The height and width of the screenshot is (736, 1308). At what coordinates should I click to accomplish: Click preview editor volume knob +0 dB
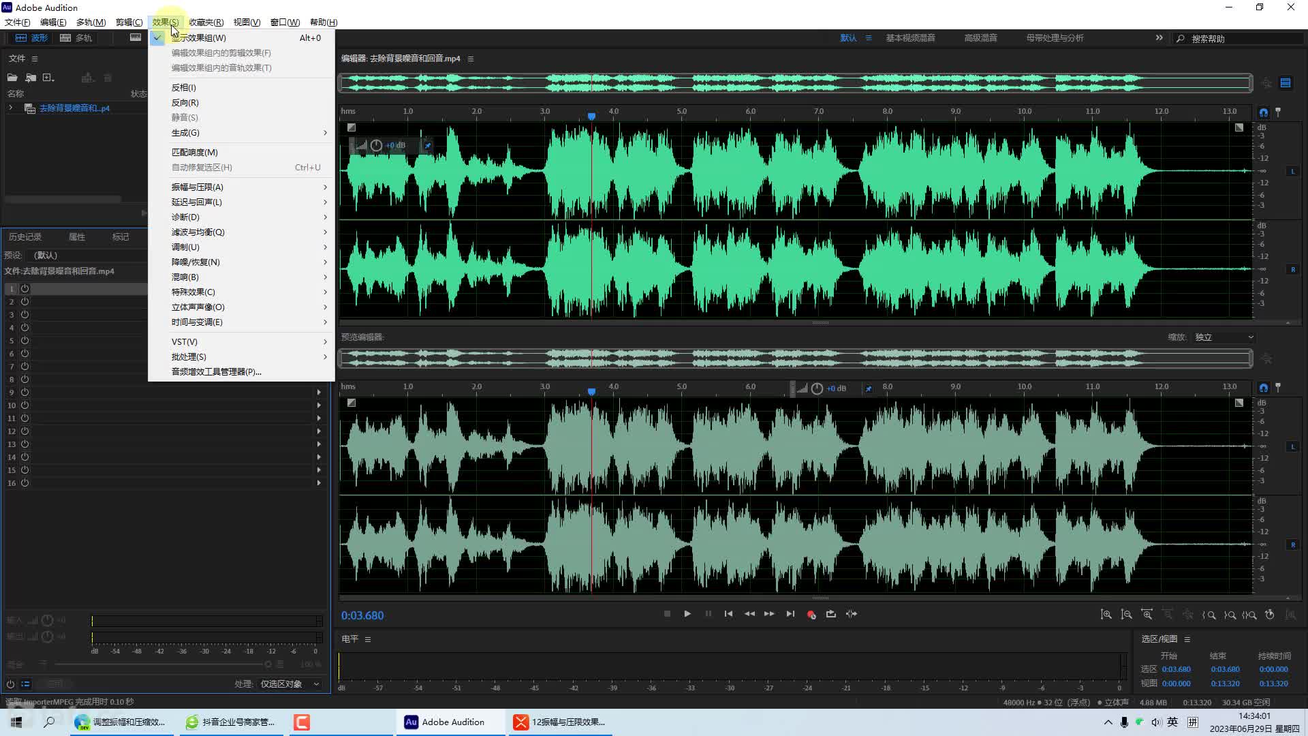click(x=817, y=389)
